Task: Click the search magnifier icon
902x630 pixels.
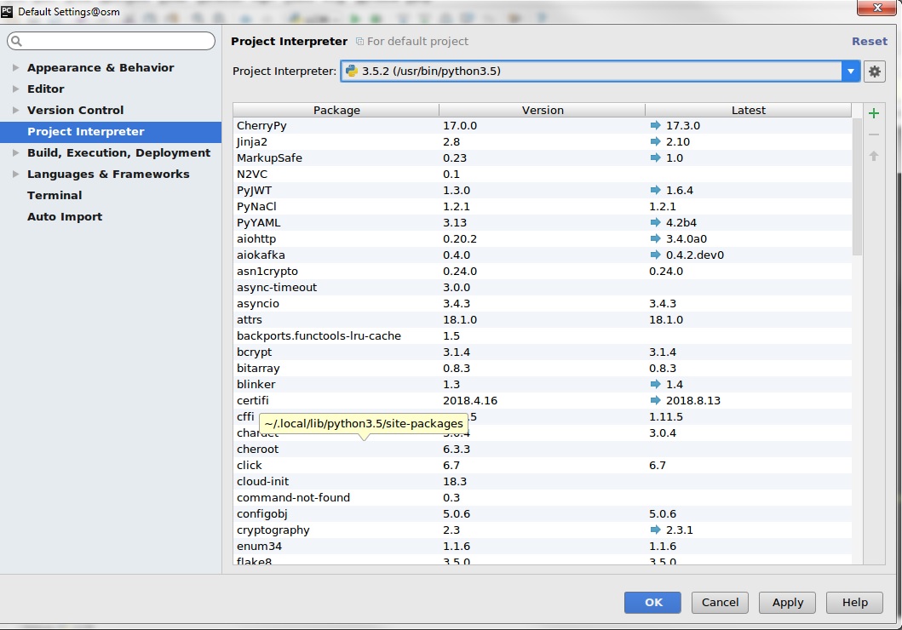Action: (17, 42)
